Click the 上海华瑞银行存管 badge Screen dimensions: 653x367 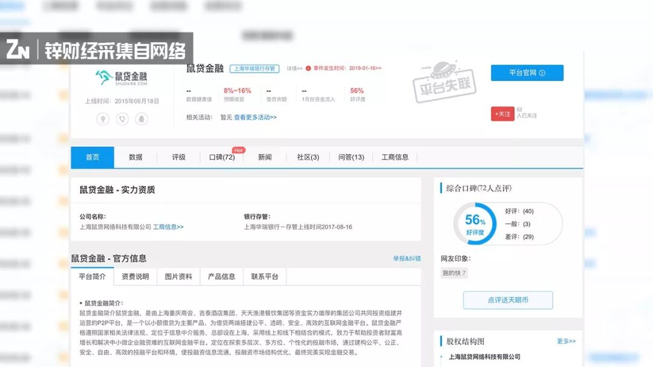254,69
